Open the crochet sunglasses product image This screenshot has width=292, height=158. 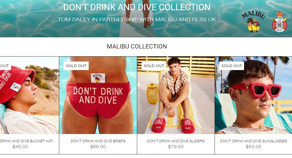(253, 95)
